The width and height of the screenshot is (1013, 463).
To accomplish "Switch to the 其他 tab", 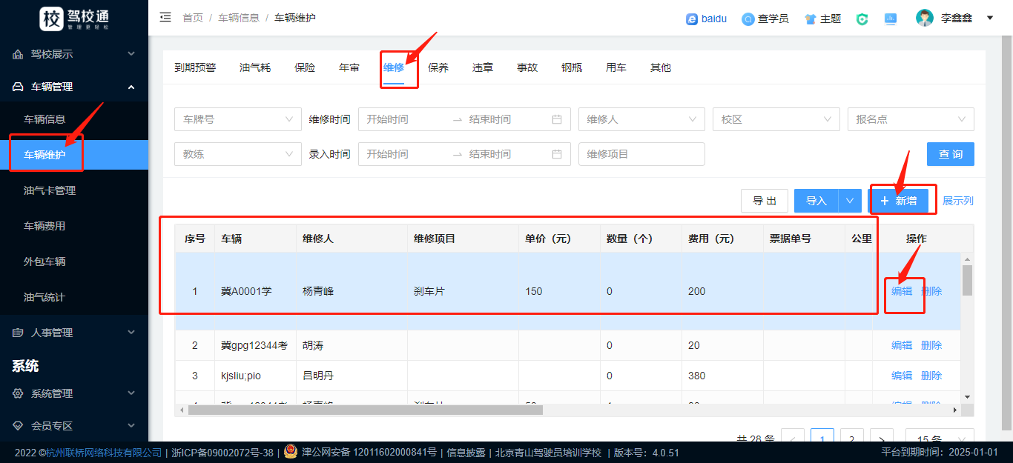I will click(x=661, y=67).
